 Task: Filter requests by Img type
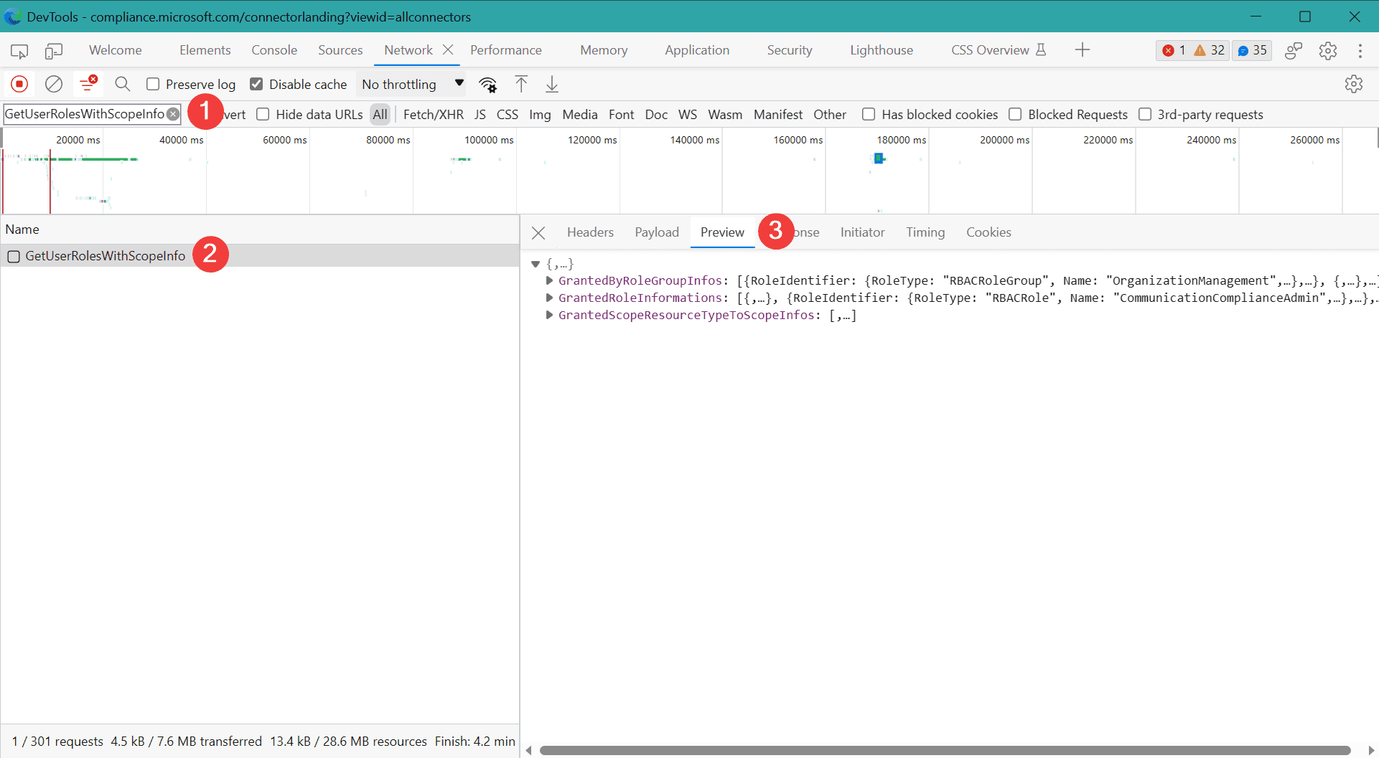click(x=540, y=115)
